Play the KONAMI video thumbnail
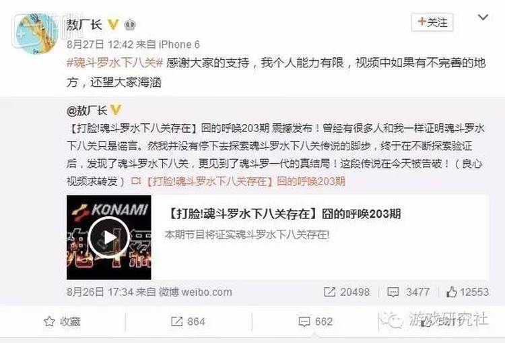 [109, 237]
